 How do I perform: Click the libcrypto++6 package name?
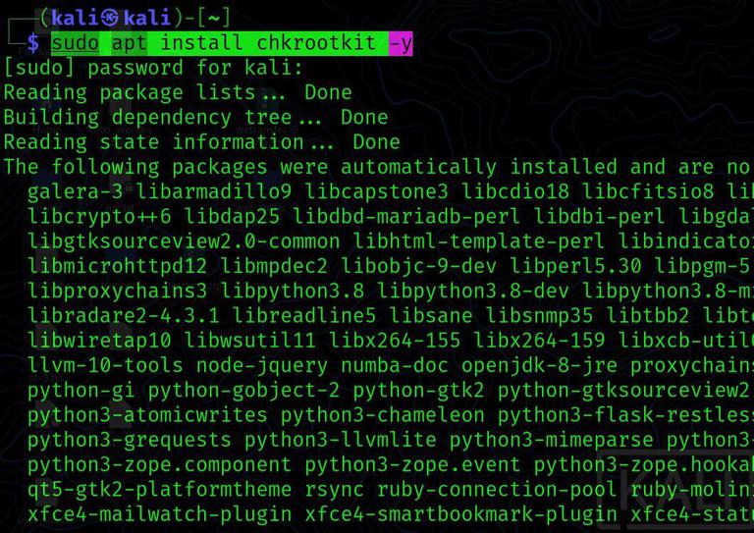[99, 217]
